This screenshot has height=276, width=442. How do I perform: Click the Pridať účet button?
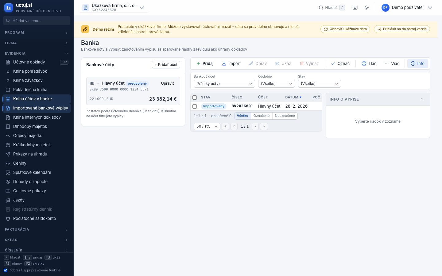(x=166, y=65)
